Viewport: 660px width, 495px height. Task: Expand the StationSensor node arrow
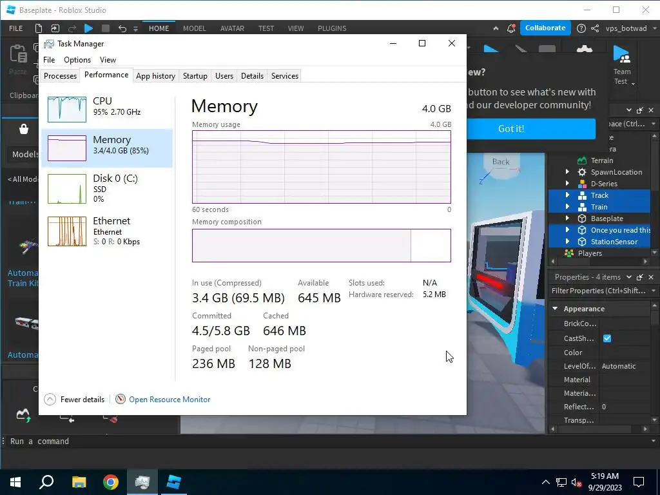(567, 242)
